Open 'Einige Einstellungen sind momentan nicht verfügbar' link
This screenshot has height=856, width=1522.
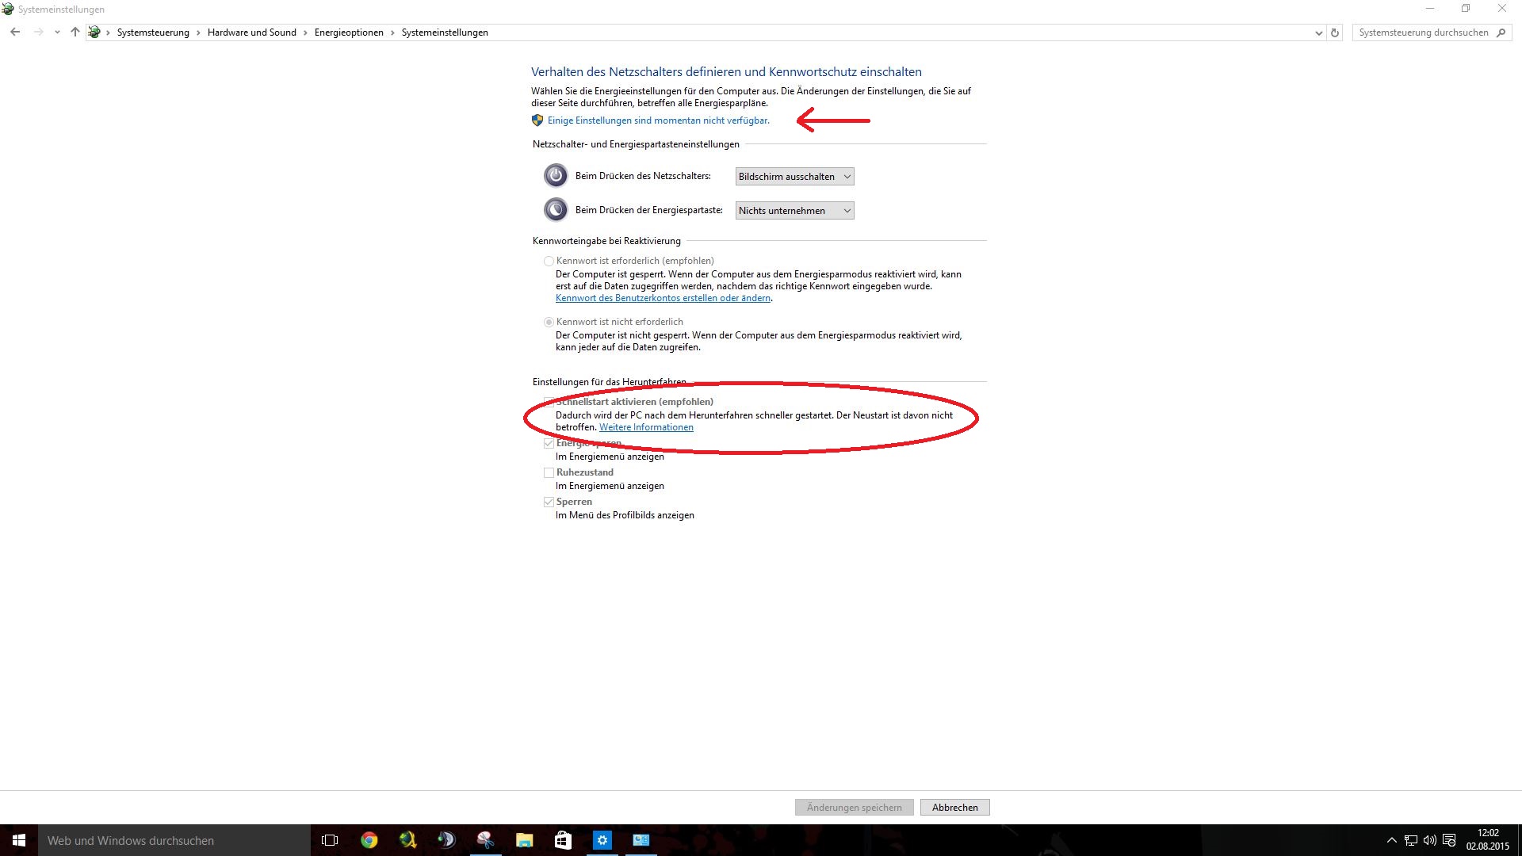pos(658,120)
